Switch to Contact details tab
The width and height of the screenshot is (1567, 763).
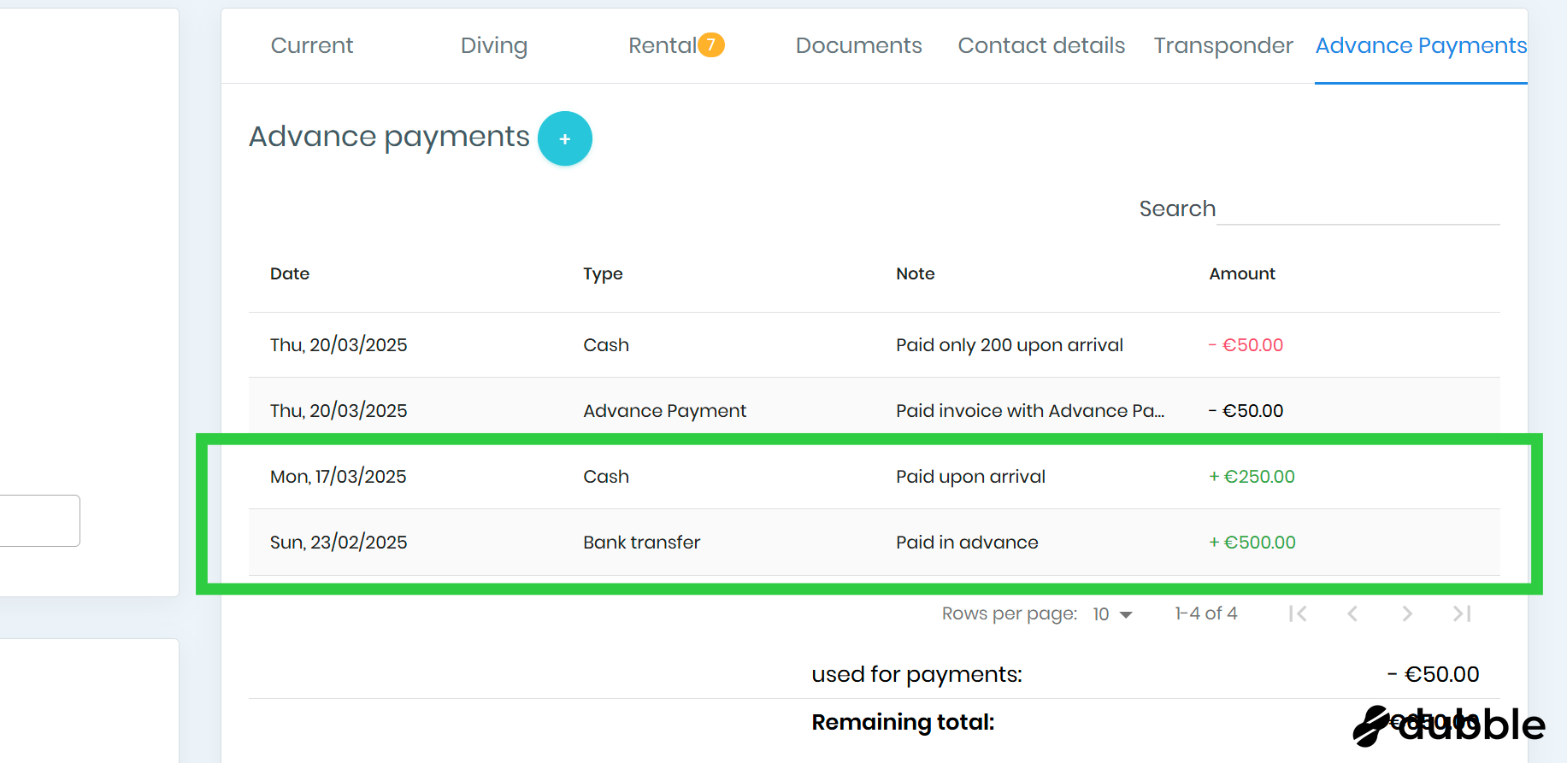1040,45
